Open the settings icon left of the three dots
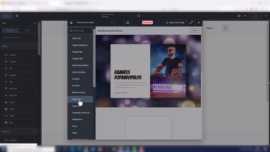The image size is (270, 152). click(x=239, y=16)
